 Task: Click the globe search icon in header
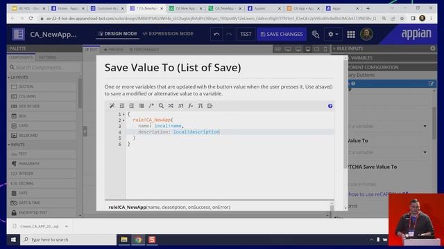[316, 34]
